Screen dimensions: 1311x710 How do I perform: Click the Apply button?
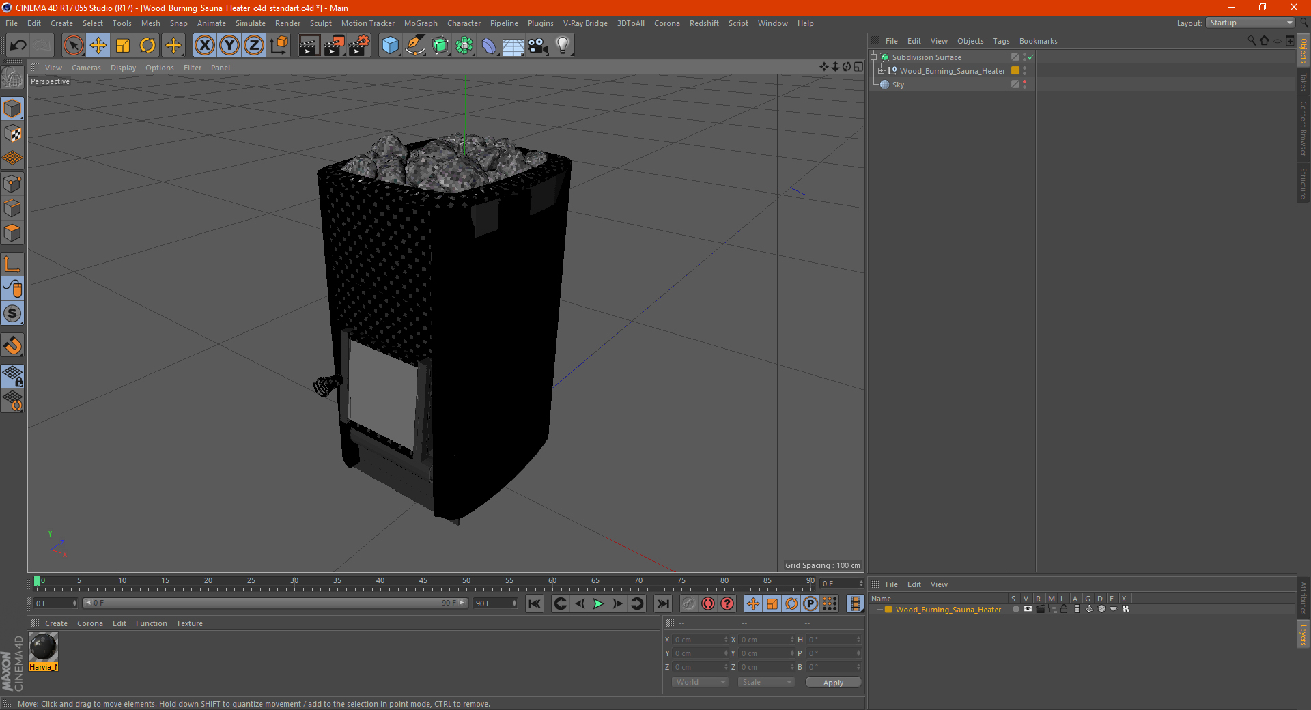click(833, 683)
